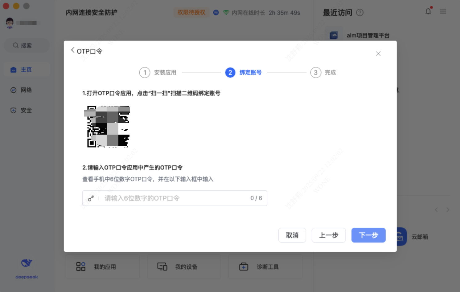460x292 pixels.
Task: Click the green Wi-Fi status icon
Action: tap(226, 13)
